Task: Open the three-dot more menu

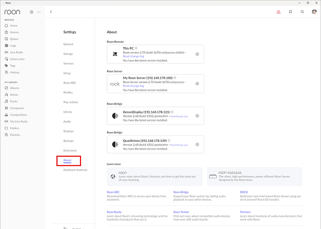Action: (x=39, y=12)
